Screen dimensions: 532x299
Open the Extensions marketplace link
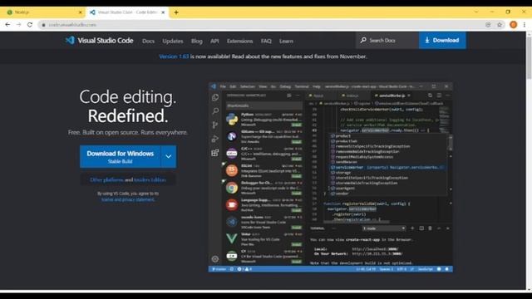pyautogui.click(x=240, y=41)
